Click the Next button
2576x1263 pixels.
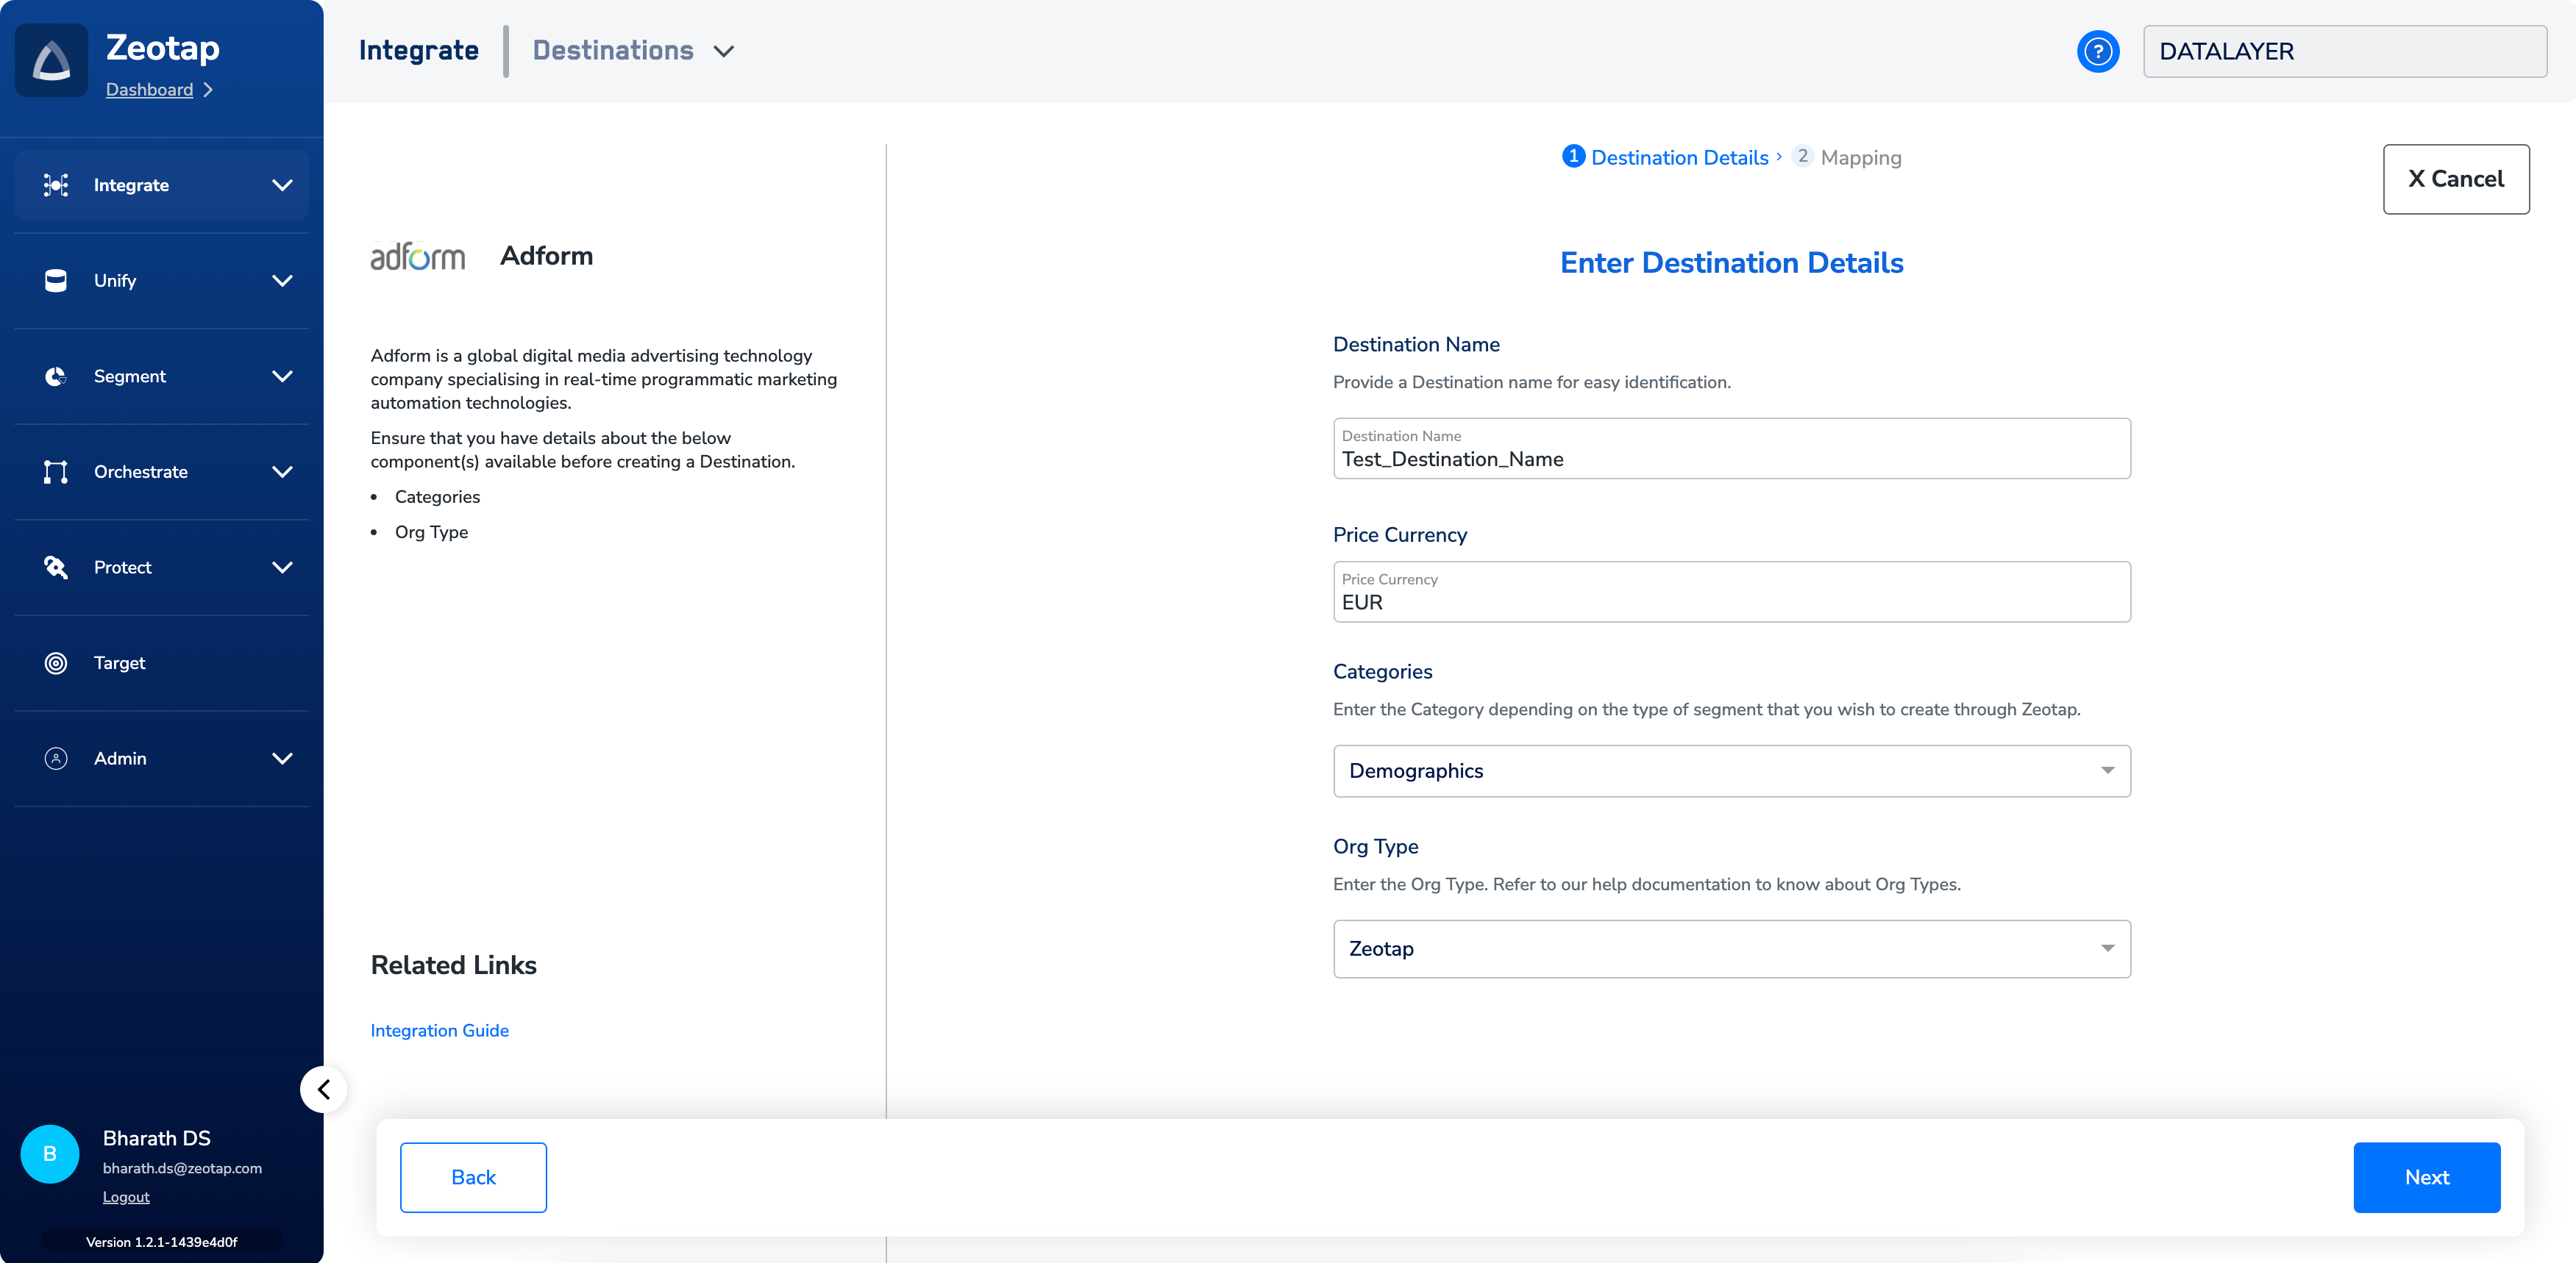click(2426, 1177)
